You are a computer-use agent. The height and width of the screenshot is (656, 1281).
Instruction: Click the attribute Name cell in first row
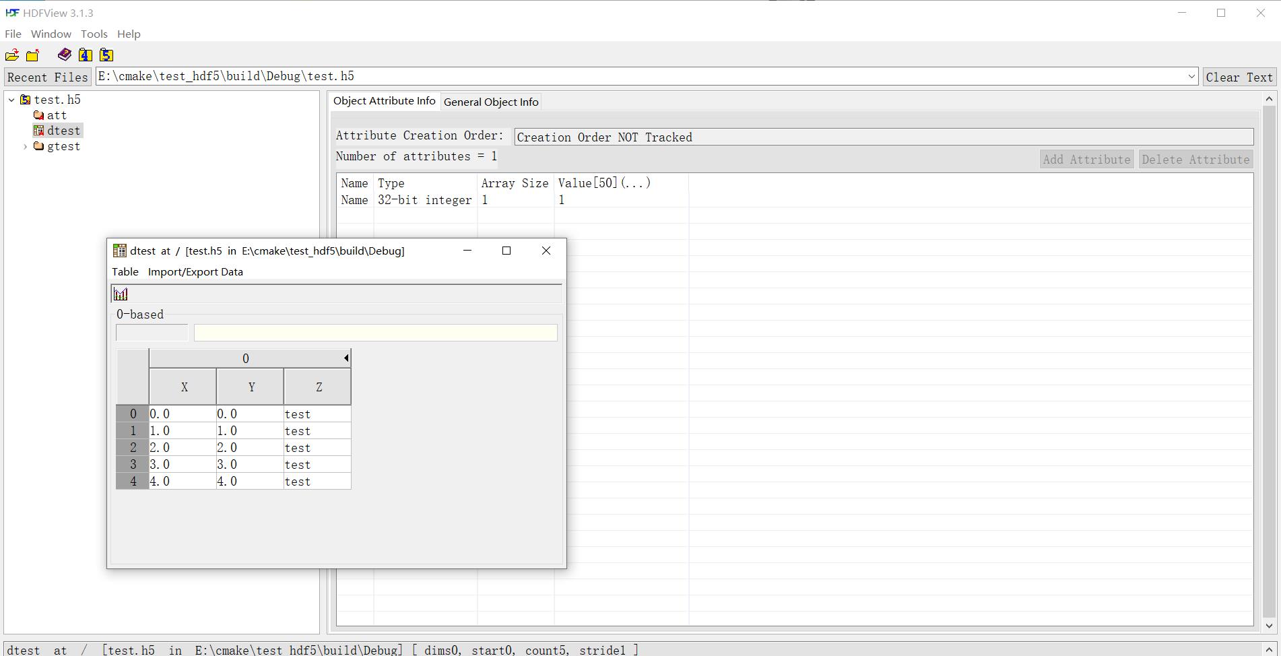point(355,200)
